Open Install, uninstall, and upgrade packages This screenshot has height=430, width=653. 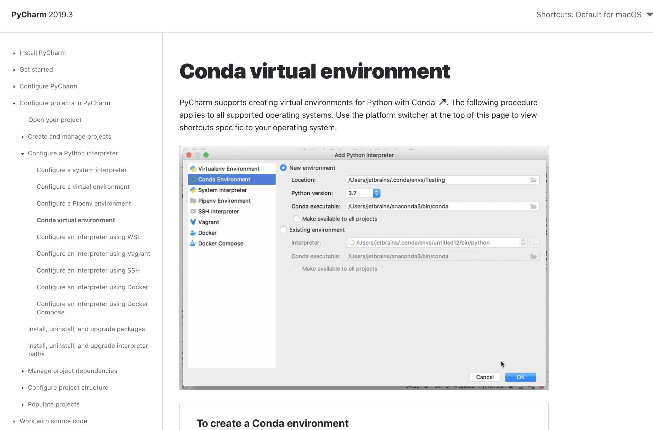[86, 329]
